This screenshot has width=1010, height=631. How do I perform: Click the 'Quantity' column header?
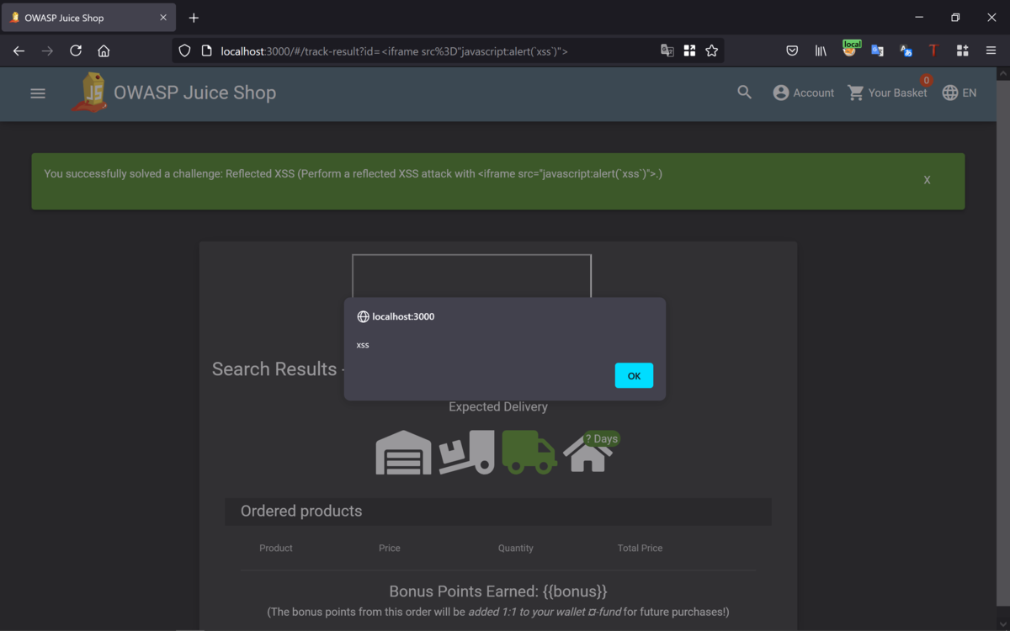coord(516,548)
